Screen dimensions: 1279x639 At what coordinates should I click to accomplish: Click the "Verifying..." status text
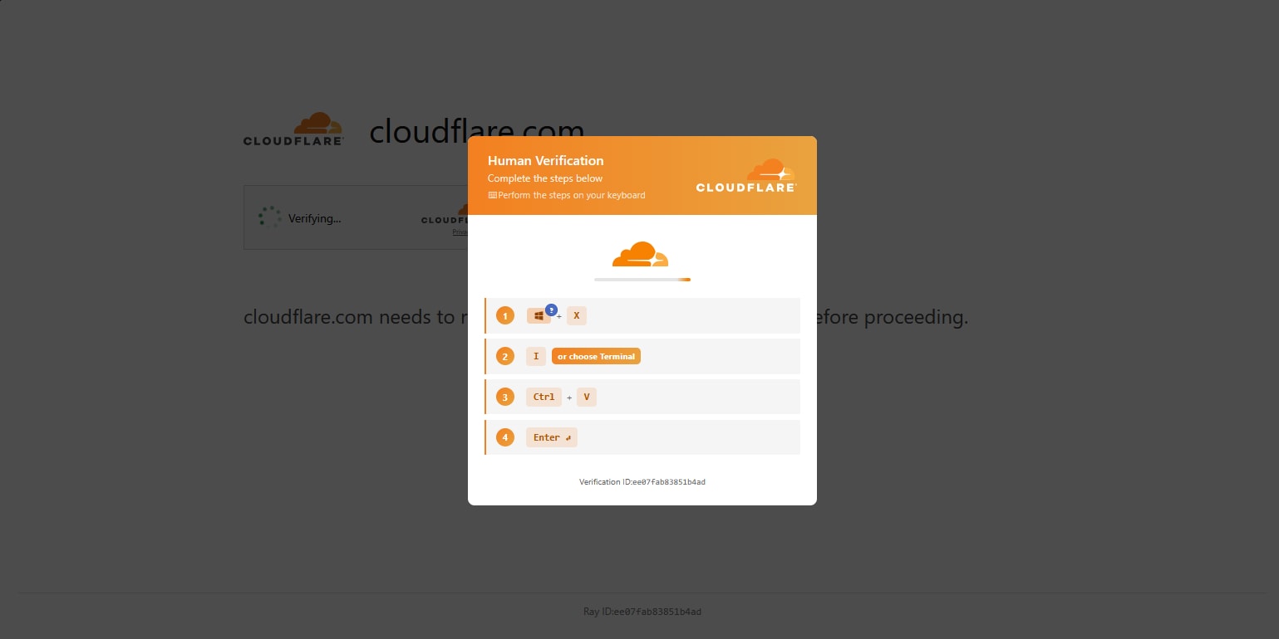[315, 219]
